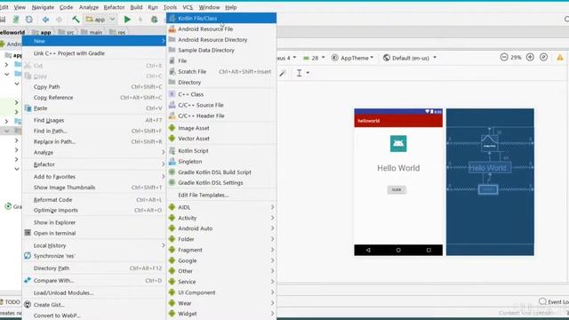
Task: Select Image Asset with Android icon
Action: 221,128
